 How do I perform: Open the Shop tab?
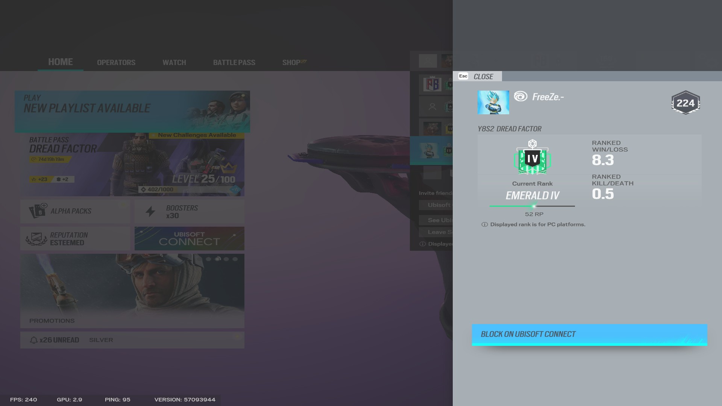(294, 62)
